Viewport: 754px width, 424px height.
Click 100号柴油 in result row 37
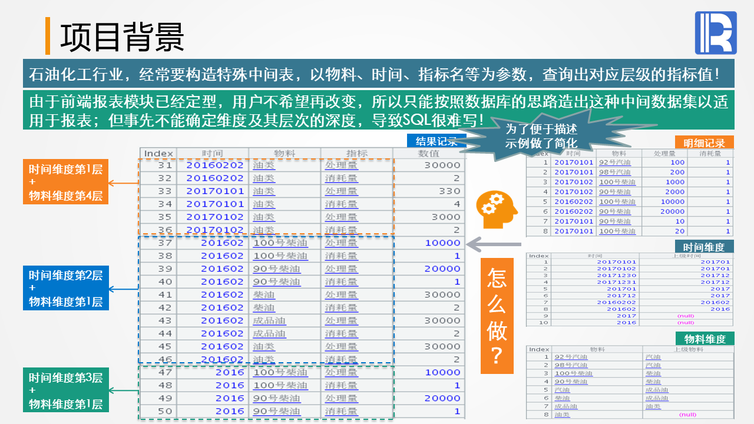point(280,243)
